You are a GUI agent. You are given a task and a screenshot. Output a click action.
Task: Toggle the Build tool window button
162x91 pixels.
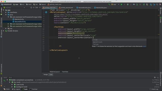(25, 89)
